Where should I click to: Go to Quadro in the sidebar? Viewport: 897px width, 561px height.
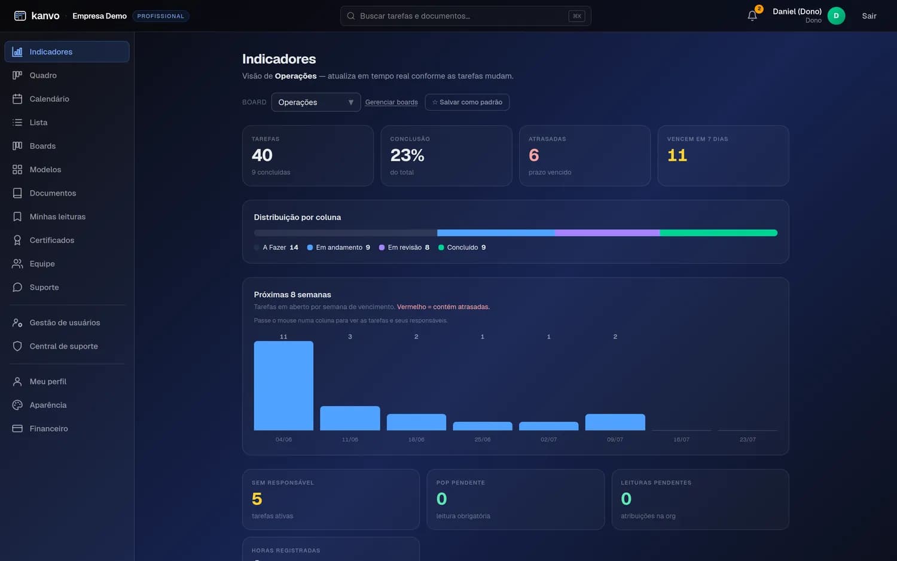tap(67, 75)
